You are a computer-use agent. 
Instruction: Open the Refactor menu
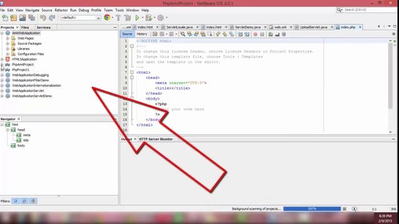tap(61, 10)
